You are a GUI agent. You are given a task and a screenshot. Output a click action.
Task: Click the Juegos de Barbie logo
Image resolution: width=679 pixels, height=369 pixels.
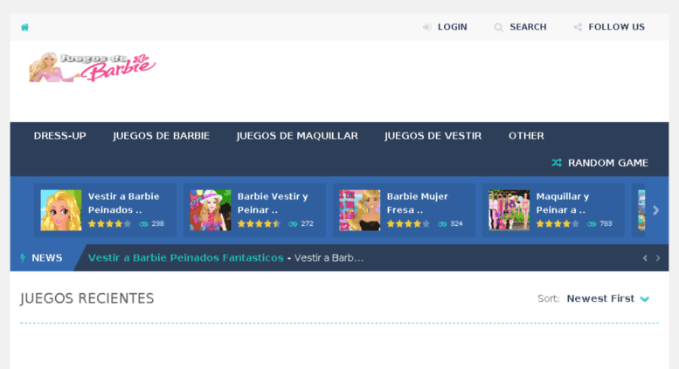coord(92,67)
